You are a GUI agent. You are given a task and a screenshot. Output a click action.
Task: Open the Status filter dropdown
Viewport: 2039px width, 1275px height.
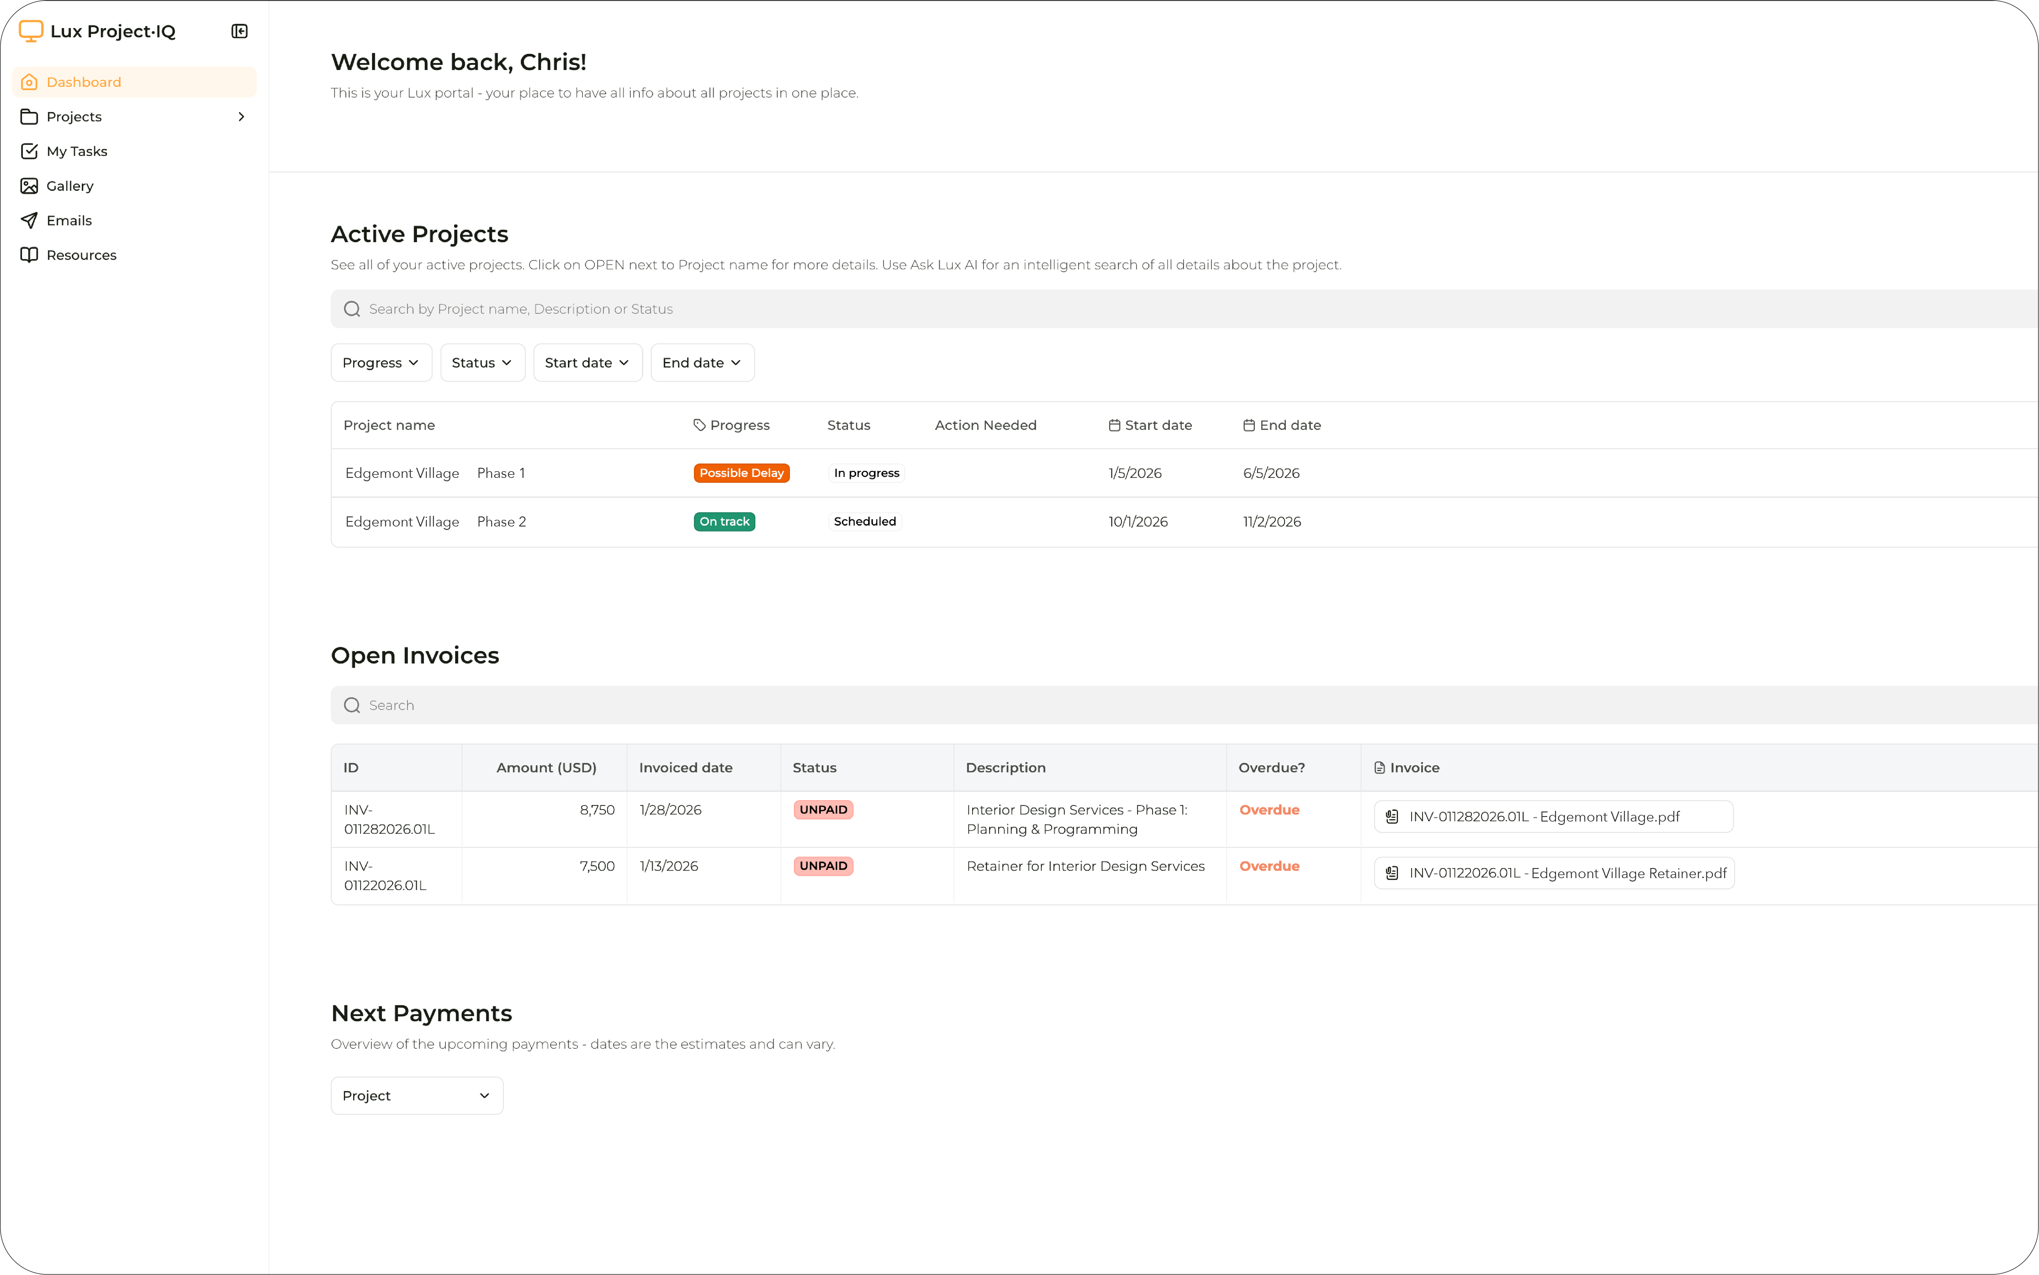click(x=482, y=363)
